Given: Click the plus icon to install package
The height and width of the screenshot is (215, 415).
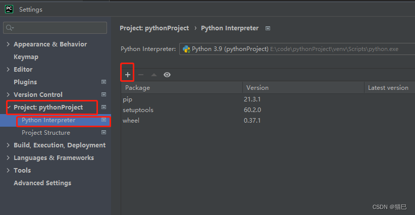Looking at the screenshot, I should (128, 75).
